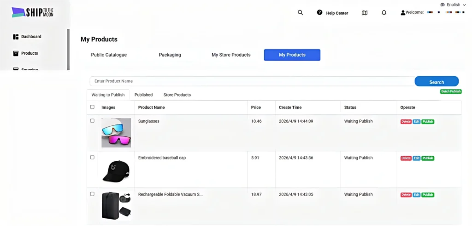Delete the Rechargeable Foldable Vacuum product
Image resolution: width=472 pixels, height=226 pixels.
[406, 195]
